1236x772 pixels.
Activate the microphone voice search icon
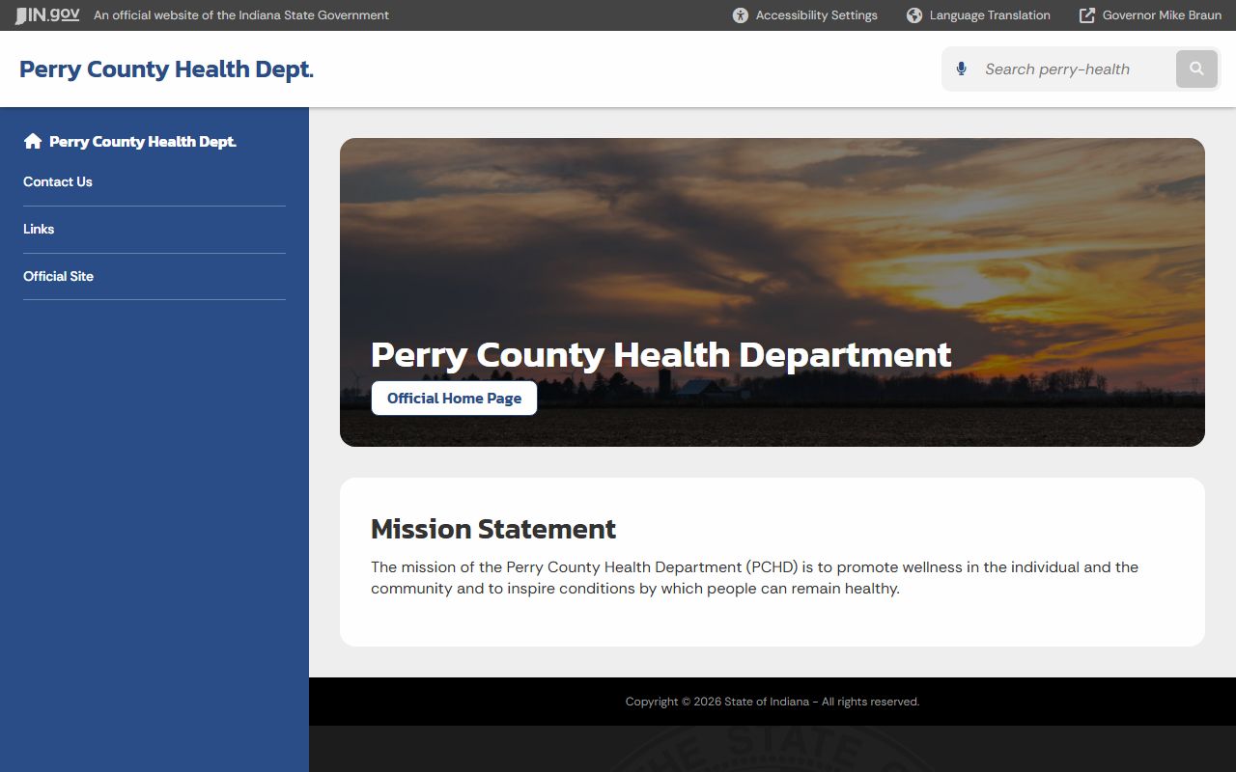pyautogui.click(x=961, y=69)
